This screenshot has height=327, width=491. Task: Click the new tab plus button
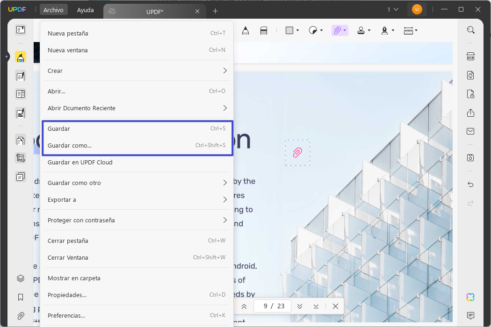point(215,11)
